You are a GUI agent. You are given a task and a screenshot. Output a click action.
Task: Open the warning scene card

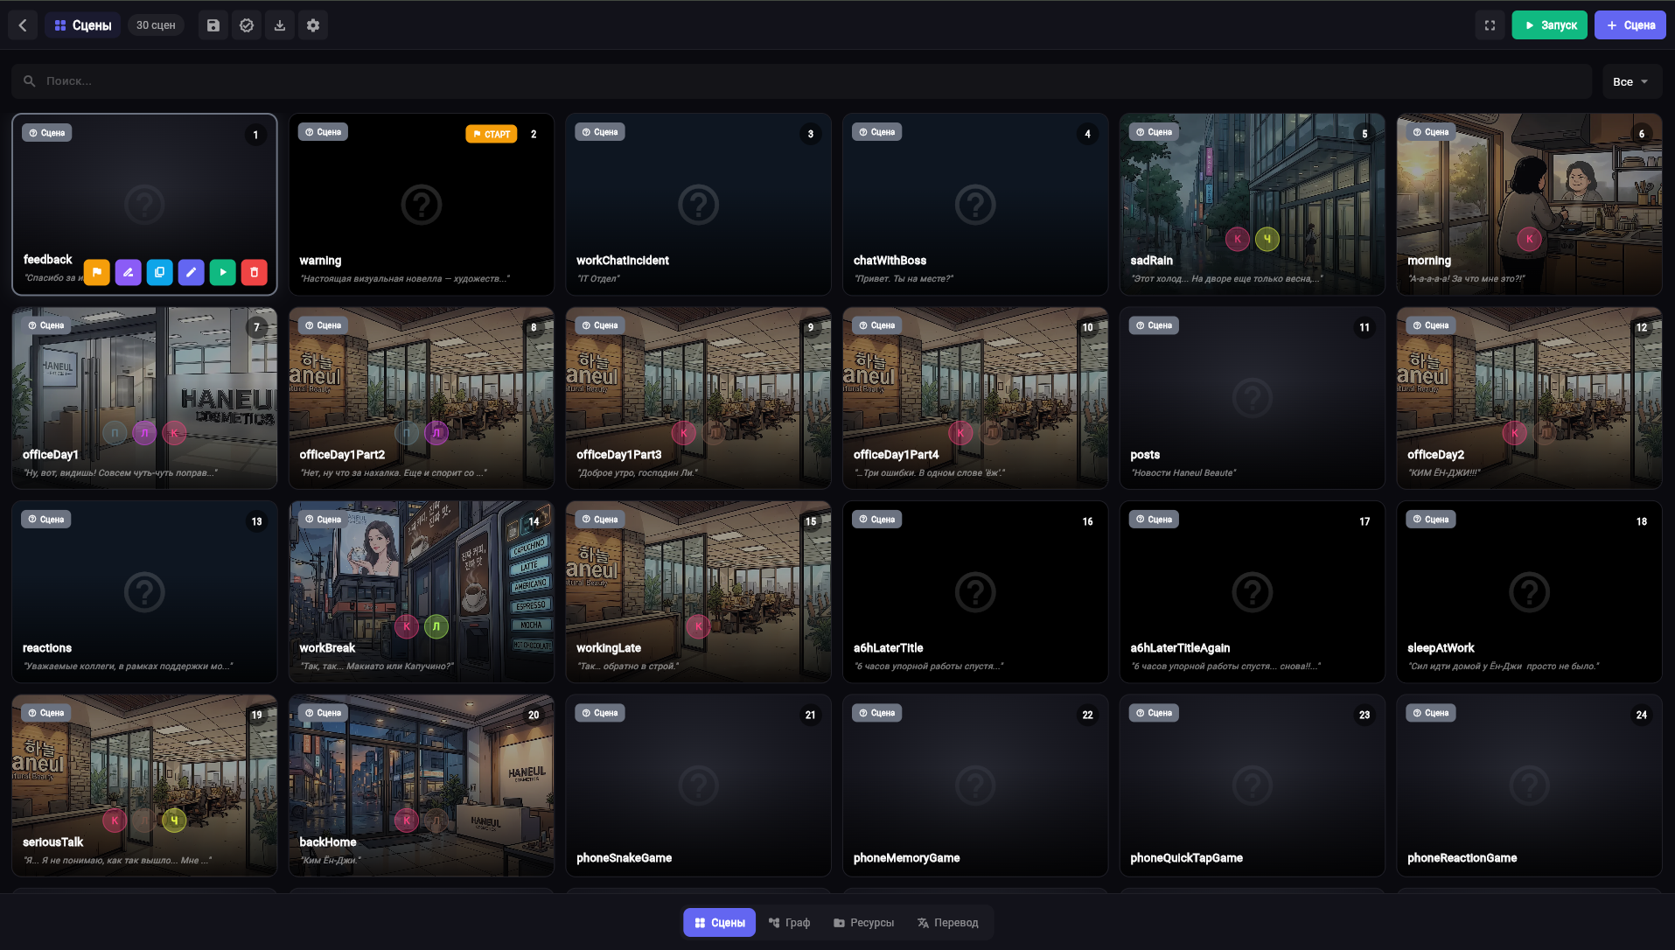pyautogui.click(x=422, y=204)
